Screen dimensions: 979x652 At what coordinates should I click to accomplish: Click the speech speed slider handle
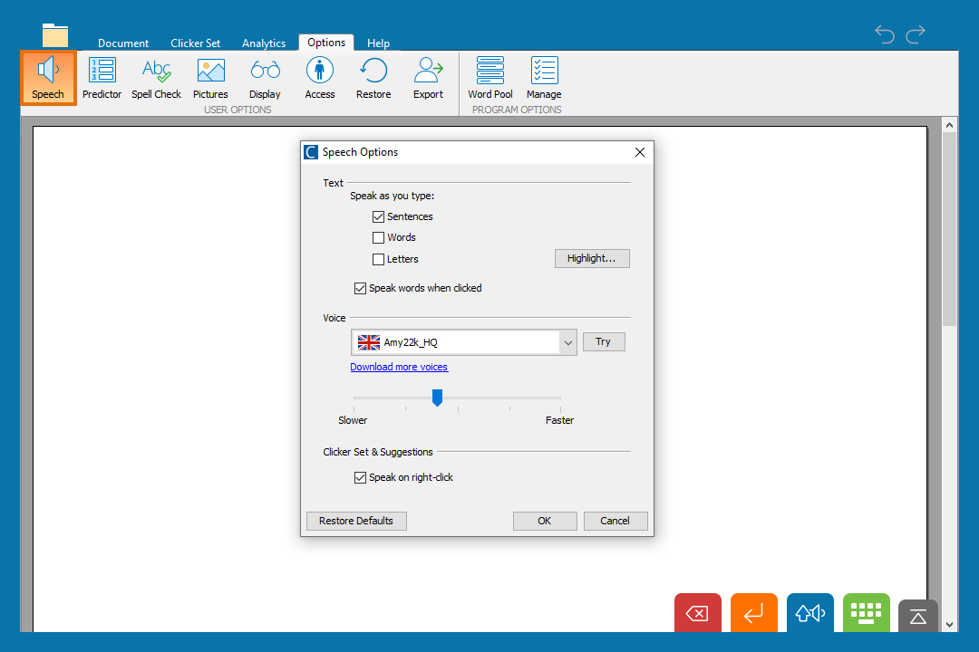tap(437, 398)
